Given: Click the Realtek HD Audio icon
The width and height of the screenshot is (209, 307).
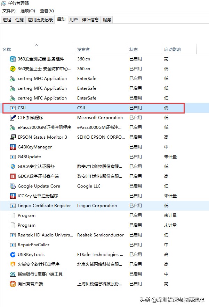Looking at the screenshot, I should point(12,235).
